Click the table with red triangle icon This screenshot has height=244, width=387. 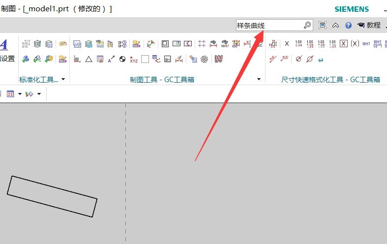tap(100, 59)
